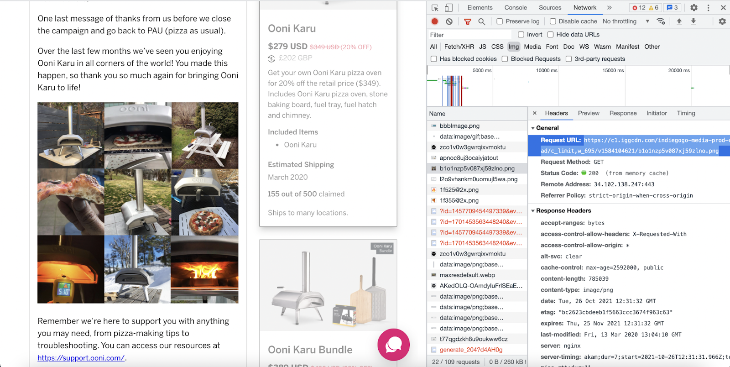Check the Blocked Requests checkbox
The image size is (730, 367).
505,59
